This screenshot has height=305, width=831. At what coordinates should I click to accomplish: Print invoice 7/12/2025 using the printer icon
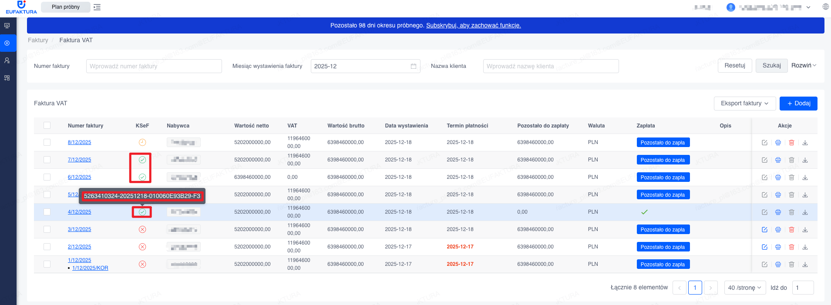pyautogui.click(x=778, y=160)
